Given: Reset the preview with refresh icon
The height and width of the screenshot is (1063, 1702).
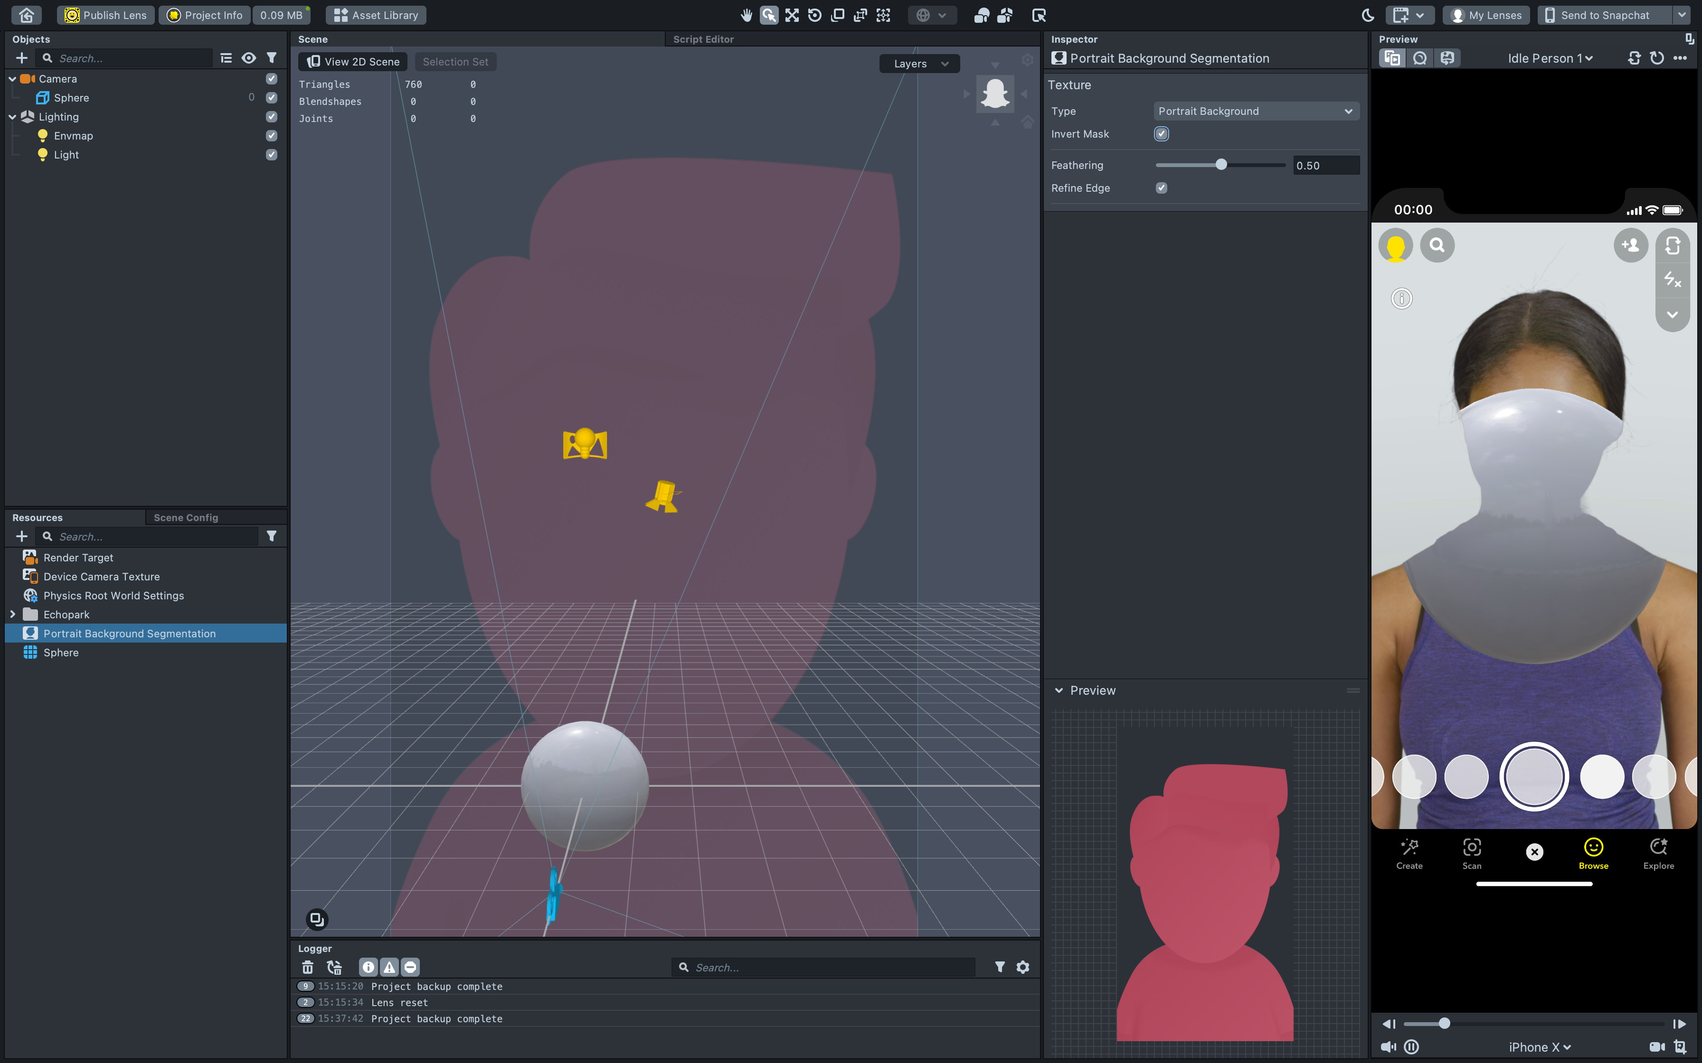Looking at the screenshot, I should click(x=1657, y=58).
